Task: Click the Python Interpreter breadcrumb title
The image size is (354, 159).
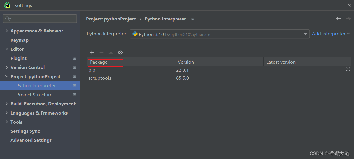Action: pos(165,19)
